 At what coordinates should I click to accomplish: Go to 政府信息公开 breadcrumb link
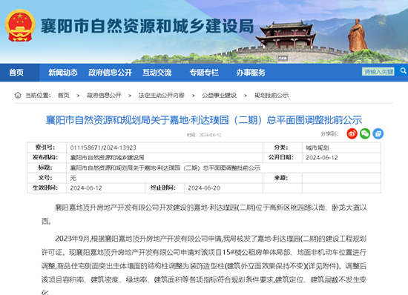tap(104, 96)
